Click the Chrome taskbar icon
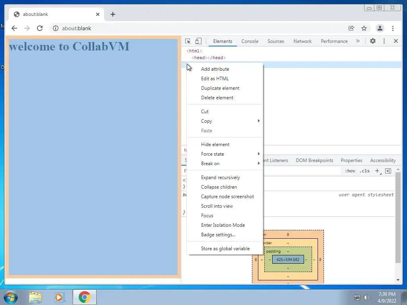This screenshot has height=305, width=407. tap(85, 297)
